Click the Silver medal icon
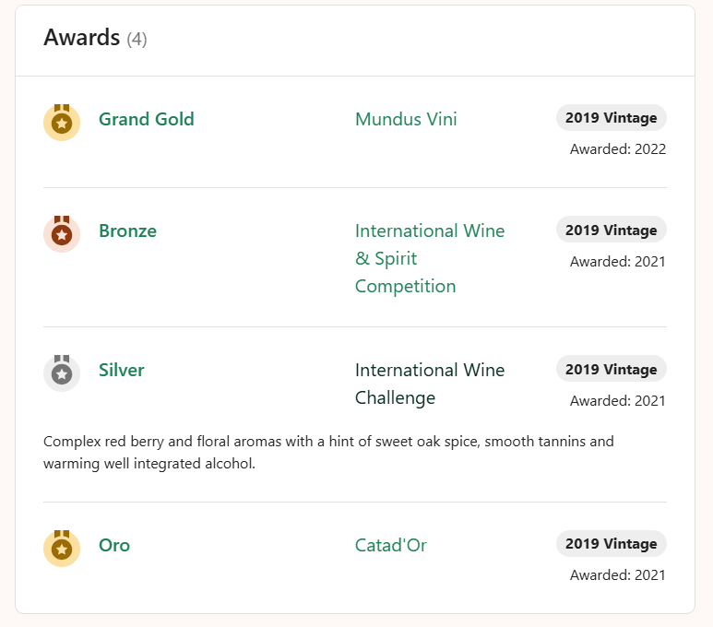 [62, 373]
